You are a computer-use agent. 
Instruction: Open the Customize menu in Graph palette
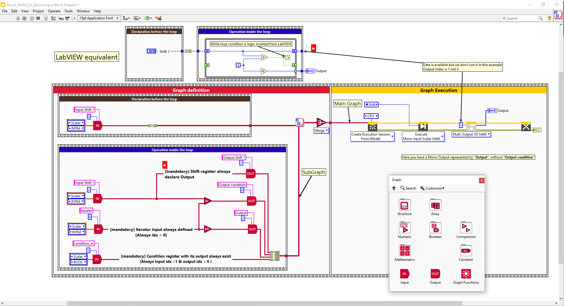tap(432, 188)
